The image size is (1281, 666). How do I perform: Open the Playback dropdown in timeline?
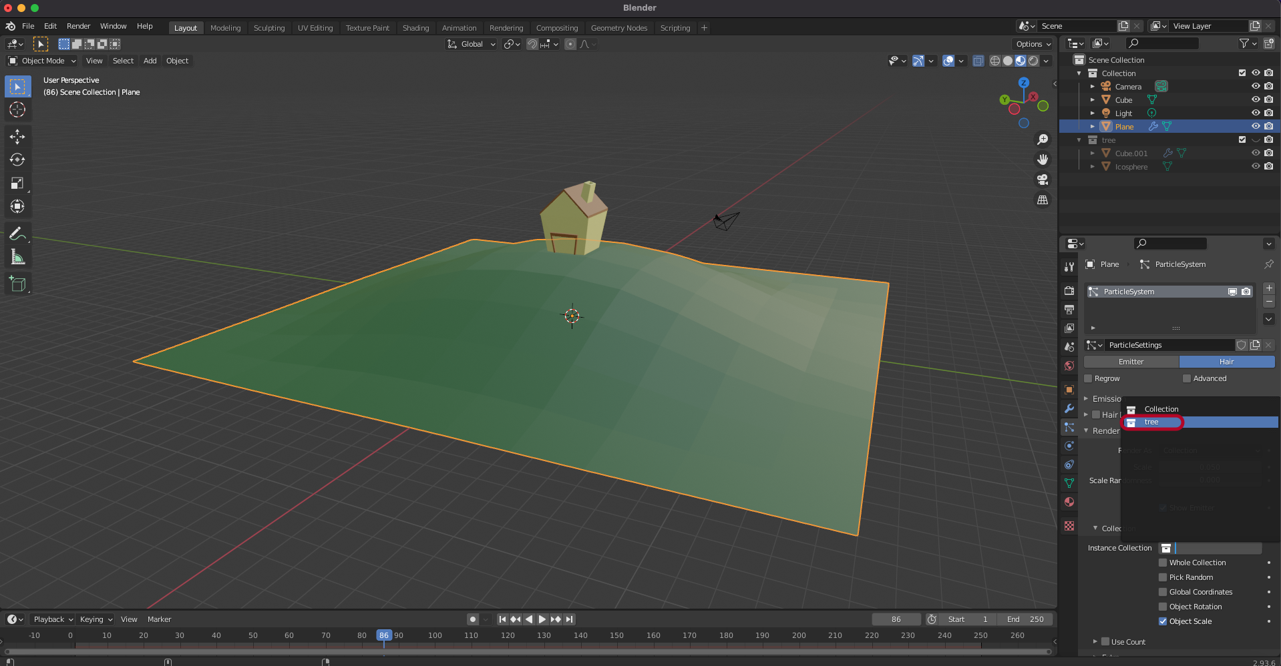pyautogui.click(x=53, y=619)
